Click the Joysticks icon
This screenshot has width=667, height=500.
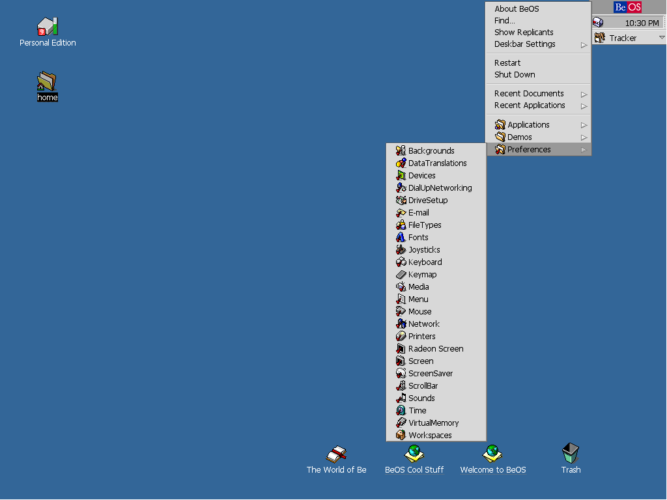(401, 249)
